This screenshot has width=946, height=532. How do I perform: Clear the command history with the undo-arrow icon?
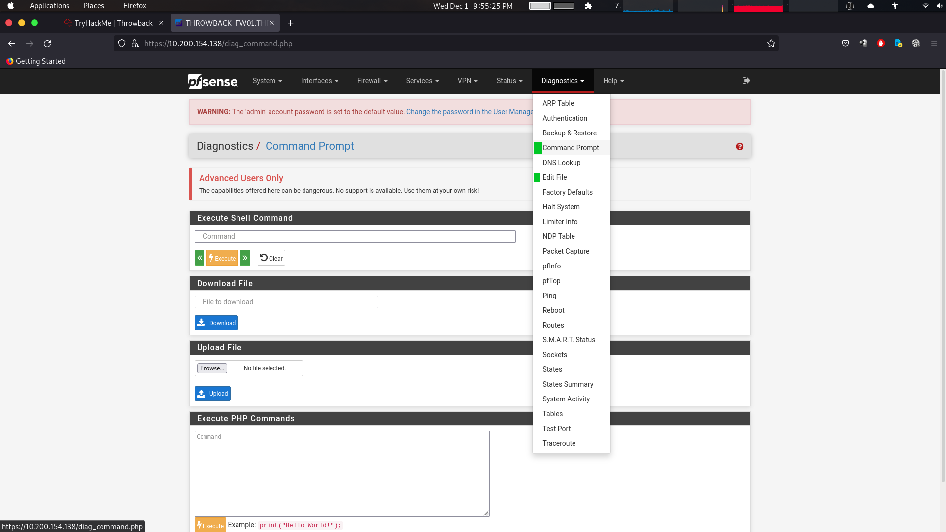(271, 258)
